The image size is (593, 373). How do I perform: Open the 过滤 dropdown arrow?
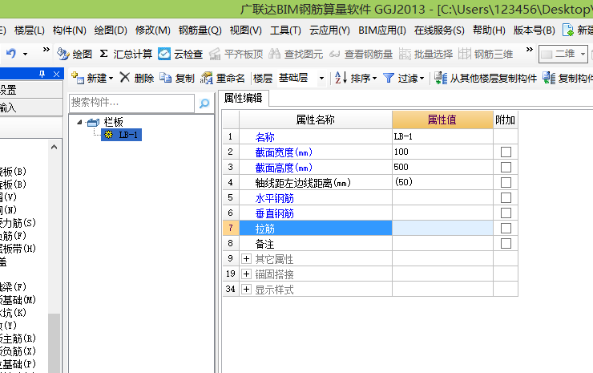[x=422, y=79]
